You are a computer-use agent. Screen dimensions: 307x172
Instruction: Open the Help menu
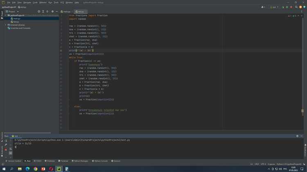(x=77, y=2)
